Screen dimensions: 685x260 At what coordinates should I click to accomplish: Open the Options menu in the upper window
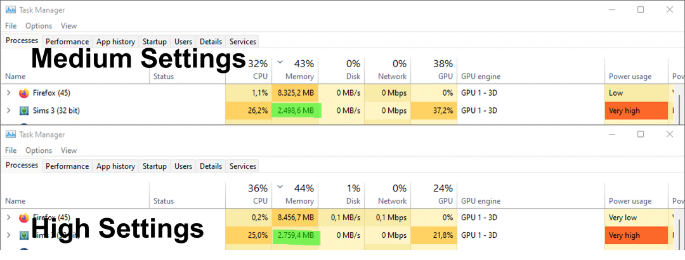click(x=39, y=26)
